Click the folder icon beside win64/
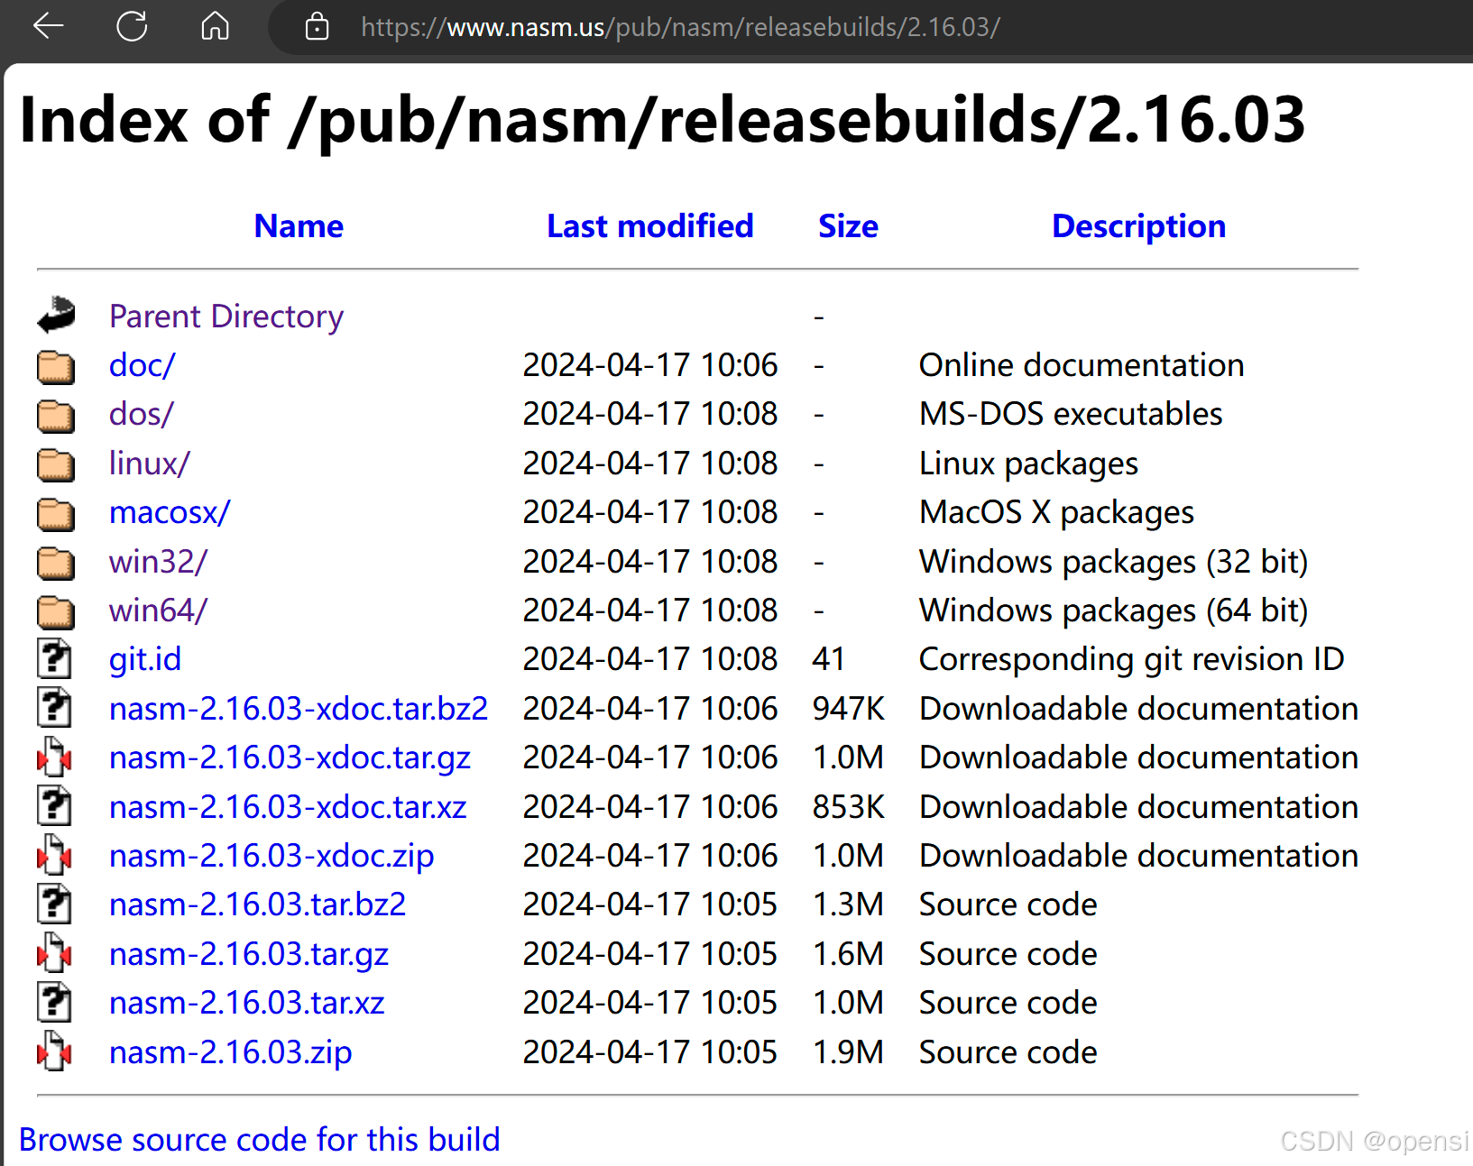The image size is (1473, 1166). (56, 611)
